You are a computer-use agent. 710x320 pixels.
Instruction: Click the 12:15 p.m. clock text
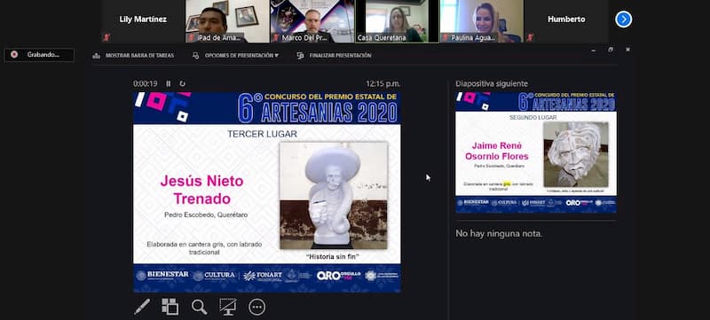point(383,83)
